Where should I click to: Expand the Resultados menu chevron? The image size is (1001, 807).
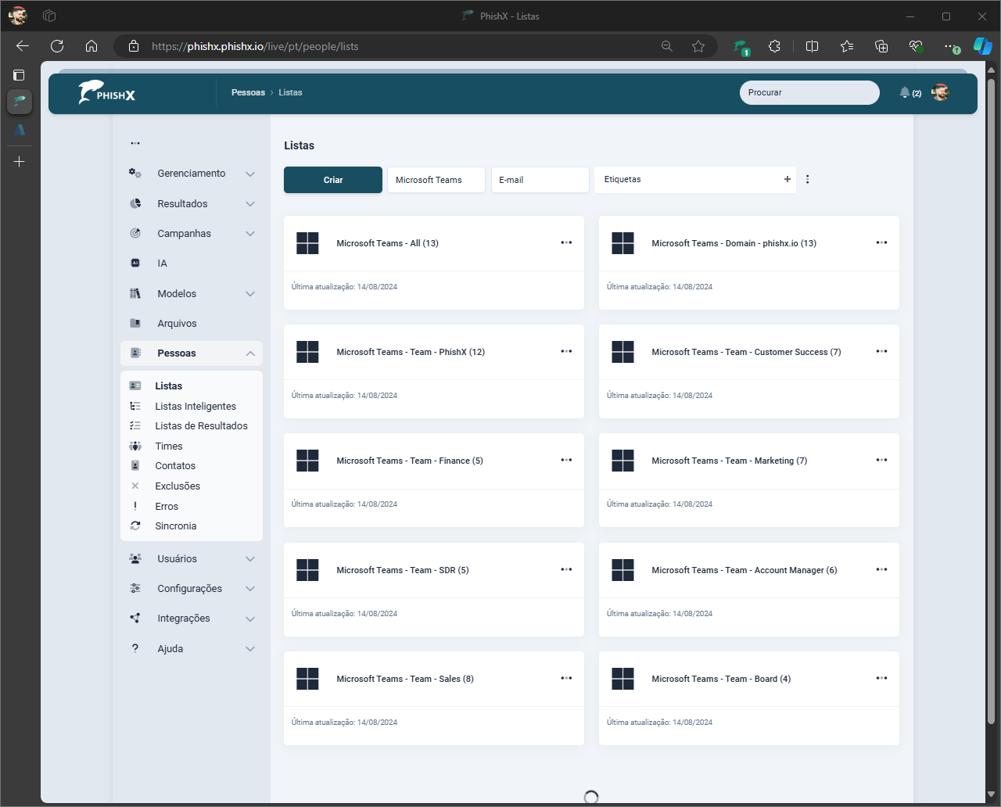[x=250, y=204]
